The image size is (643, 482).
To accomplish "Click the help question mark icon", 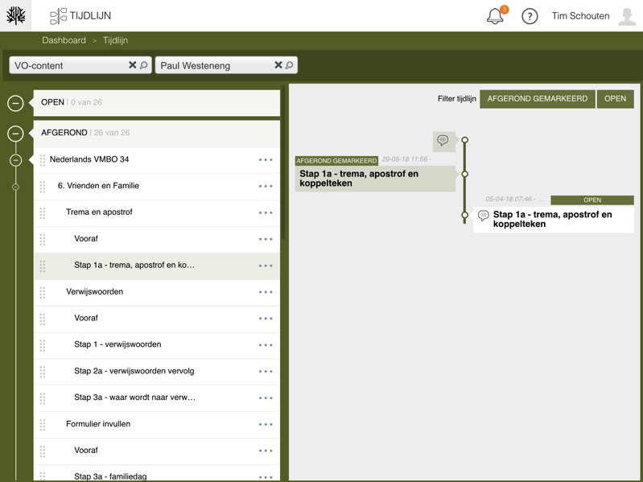I will [x=530, y=16].
